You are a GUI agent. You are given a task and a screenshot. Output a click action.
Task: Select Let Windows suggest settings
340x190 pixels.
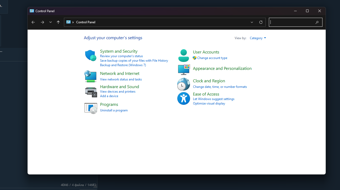pyautogui.click(x=214, y=99)
